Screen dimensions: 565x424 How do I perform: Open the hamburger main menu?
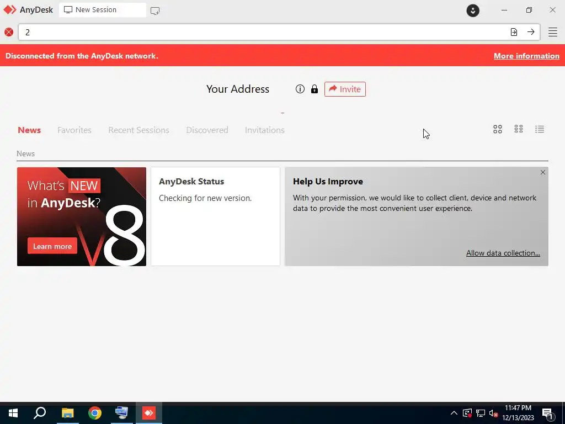(553, 32)
